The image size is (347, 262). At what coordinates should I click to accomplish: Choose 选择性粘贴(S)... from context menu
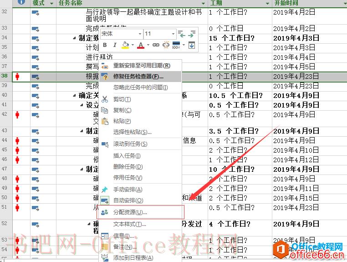click(140, 132)
